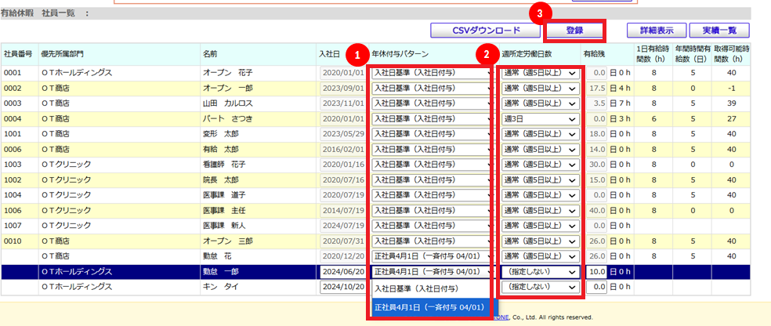This screenshot has height=326, width=771.
Task: Click the name 医事課 主任
Action: coord(224,211)
